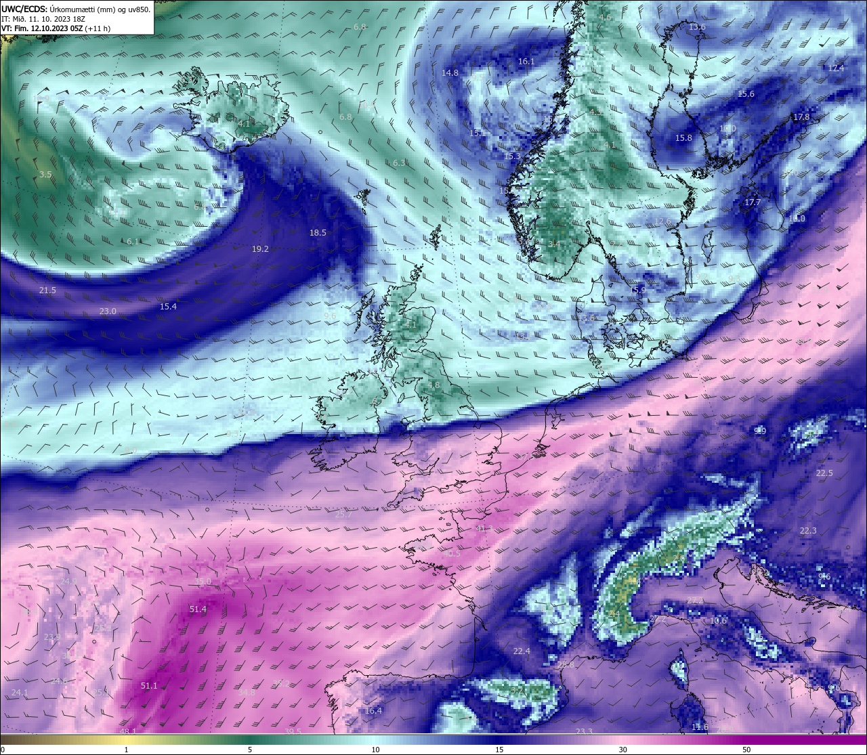Click the 18.5 value label
Image resolution: width=867 pixels, height=755 pixels.
point(318,233)
